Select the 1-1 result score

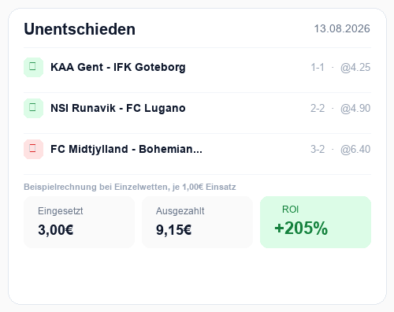click(318, 68)
